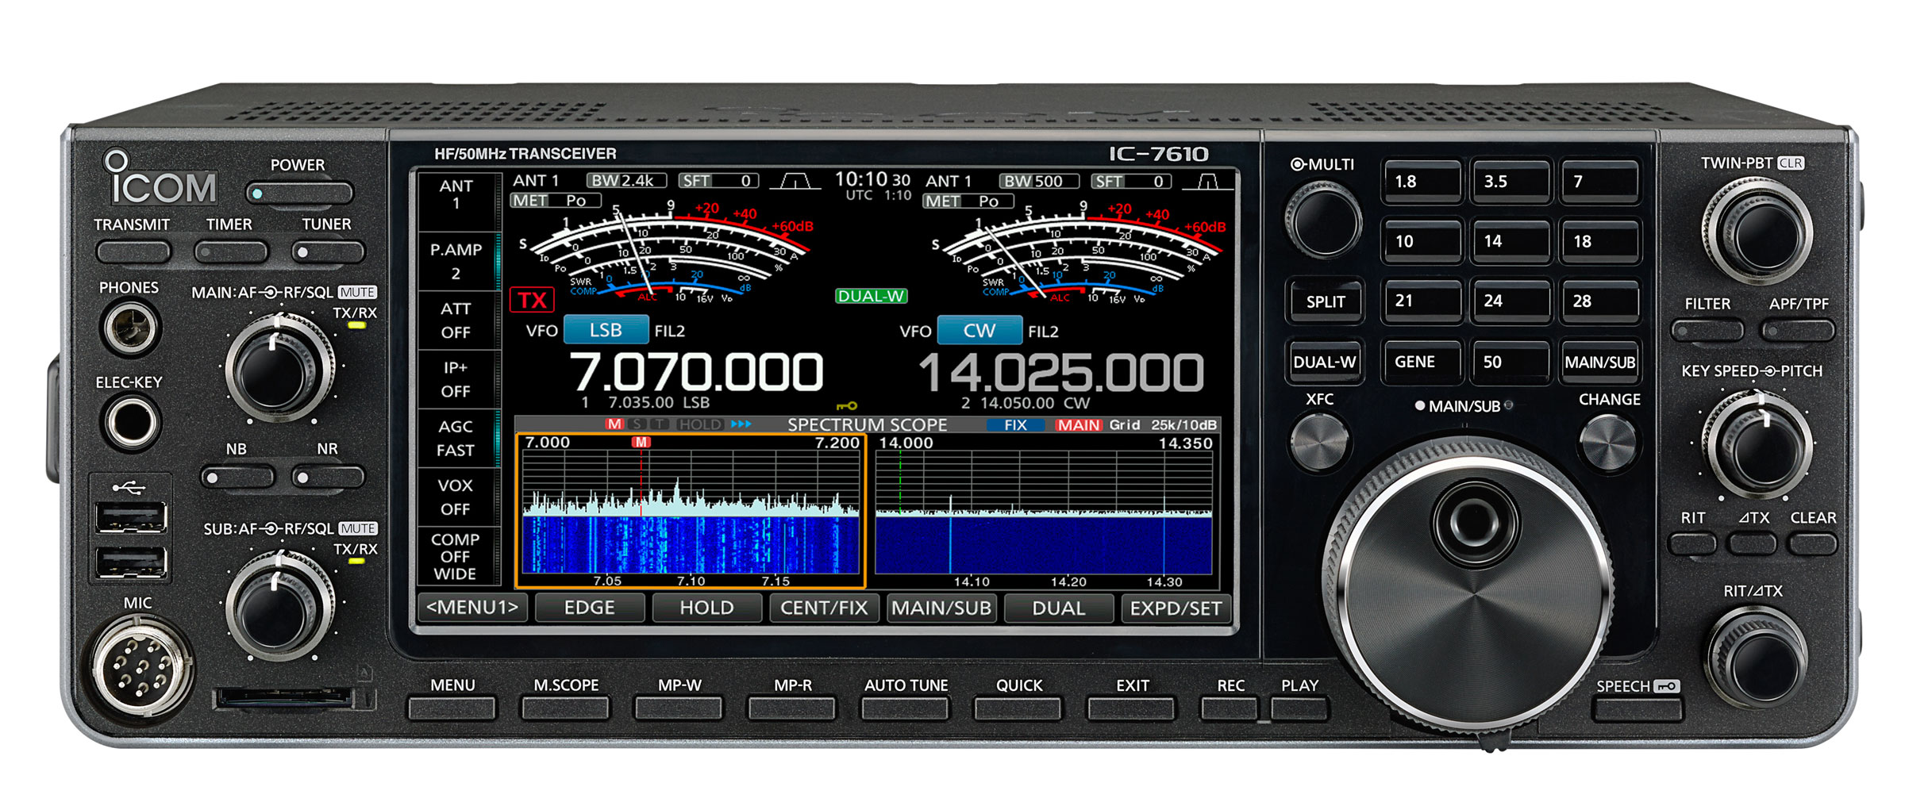This screenshot has width=1905, height=802.
Task: Tap the main band filter shape icon
Action: tap(795, 182)
